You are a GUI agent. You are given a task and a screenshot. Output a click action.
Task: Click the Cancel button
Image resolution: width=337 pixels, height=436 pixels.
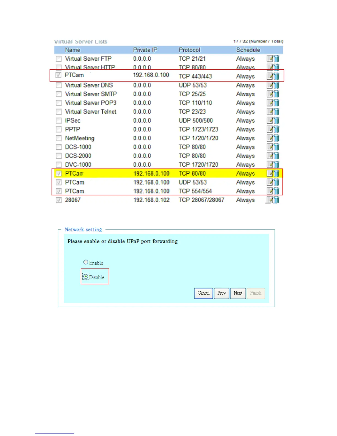click(203, 293)
